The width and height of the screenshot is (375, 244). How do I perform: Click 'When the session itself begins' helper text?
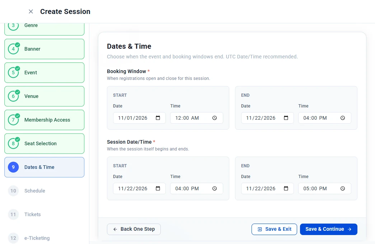coord(148,149)
